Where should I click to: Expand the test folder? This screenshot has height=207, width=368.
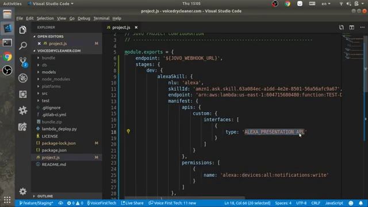tap(45, 101)
